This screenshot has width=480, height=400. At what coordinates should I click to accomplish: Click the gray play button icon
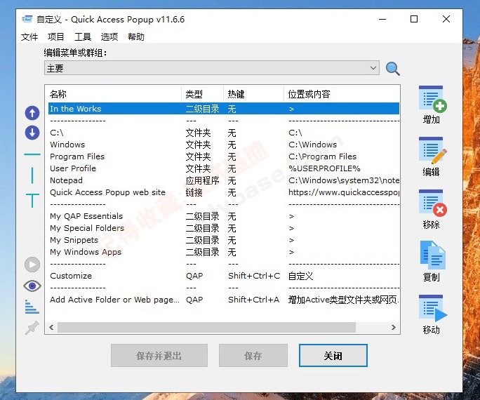click(32, 265)
